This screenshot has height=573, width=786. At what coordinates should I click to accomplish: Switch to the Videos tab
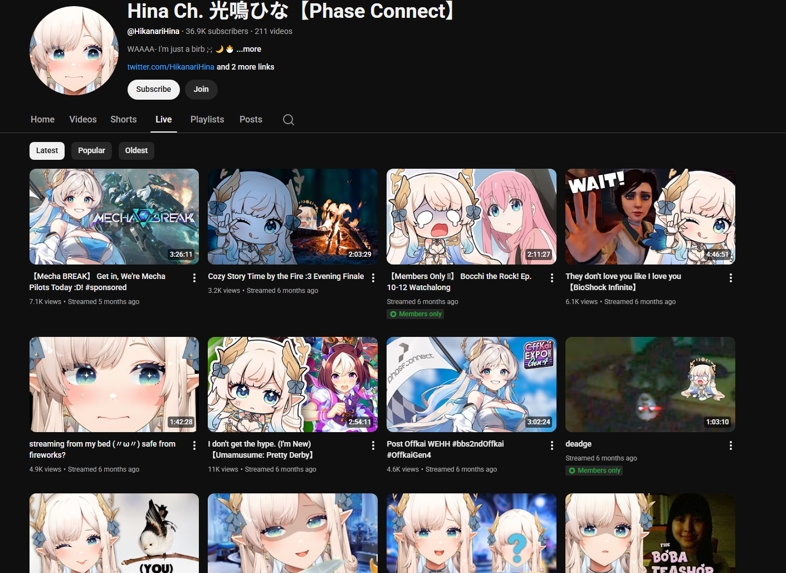[x=83, y=120]
